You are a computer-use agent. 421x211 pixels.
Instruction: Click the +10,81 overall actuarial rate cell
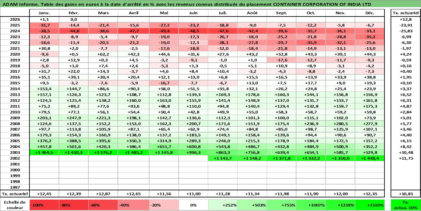pyautogui.click(x=406, y=194)
